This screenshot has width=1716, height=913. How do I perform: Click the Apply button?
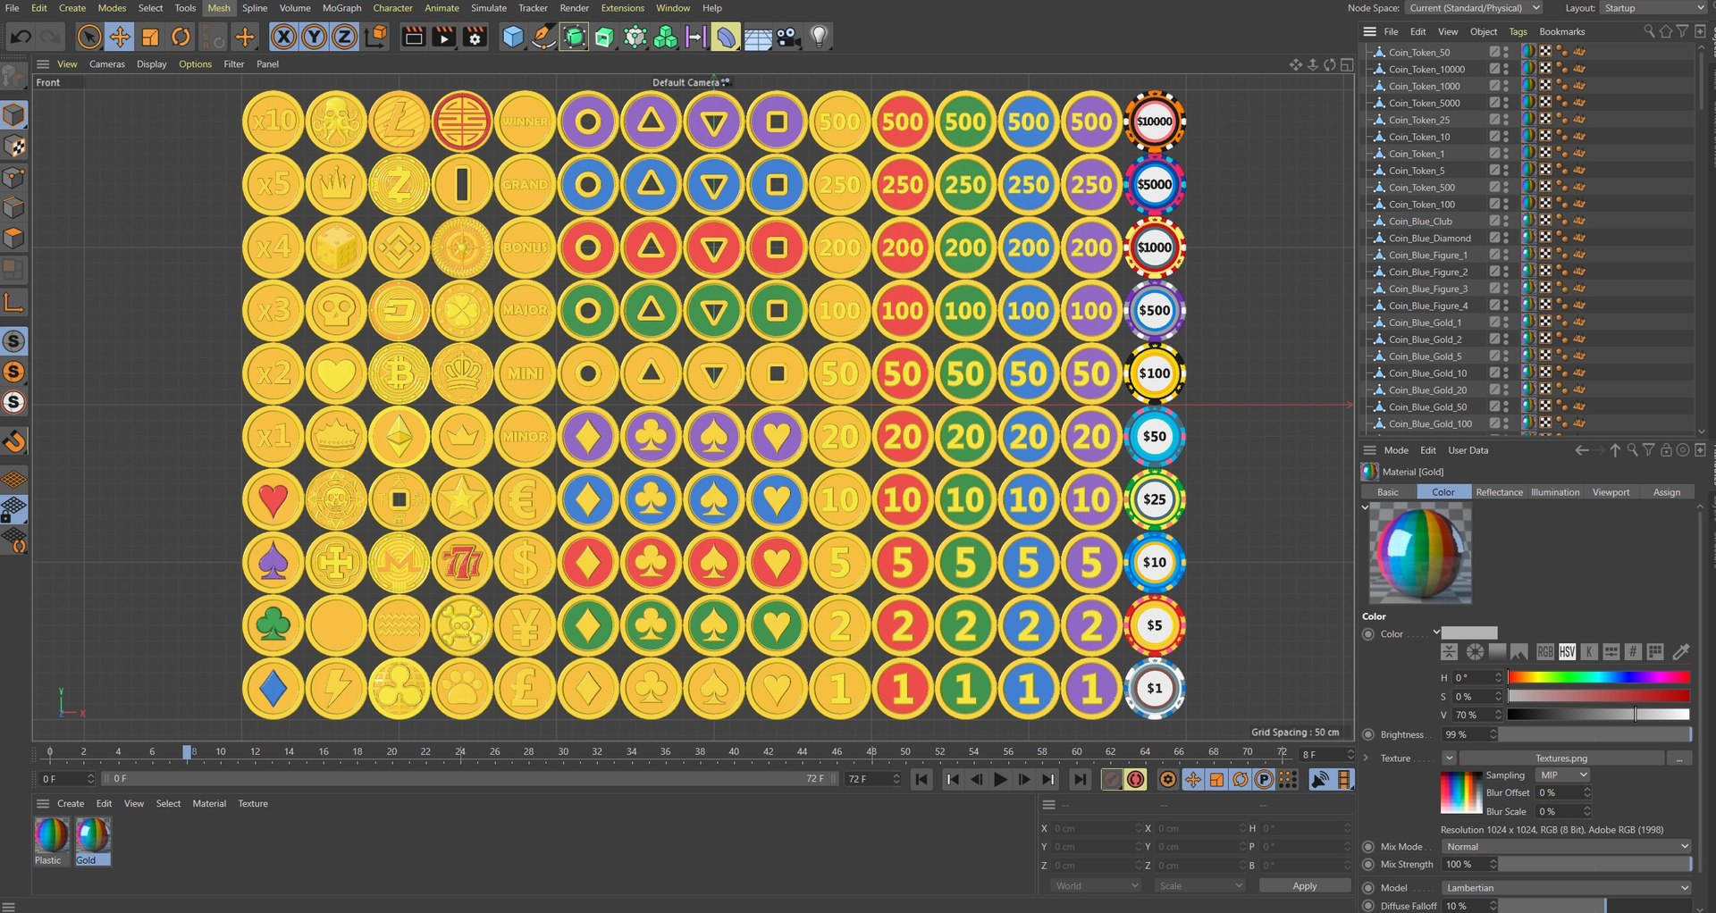pyautogui.click(x=1305, y=886)
